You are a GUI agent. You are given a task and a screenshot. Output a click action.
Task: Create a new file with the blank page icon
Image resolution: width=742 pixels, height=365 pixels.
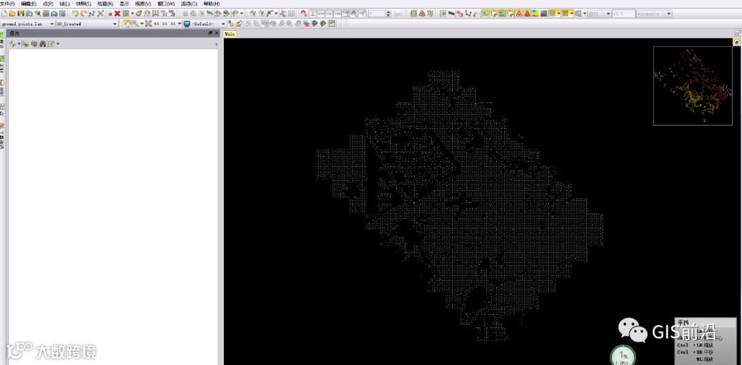[4, 14]
